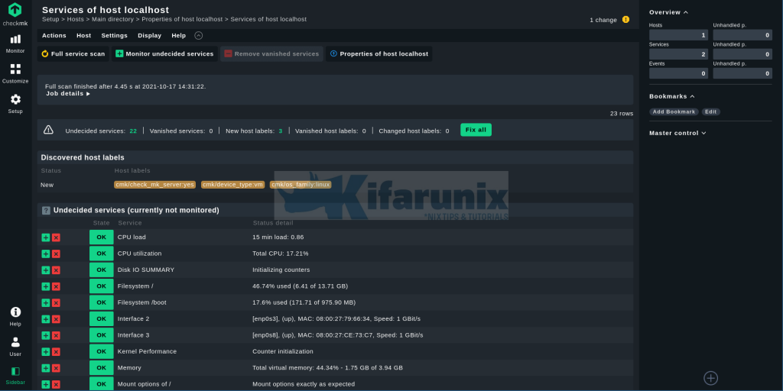Click OK state badge of CPU load
This screenshot has height=391, width=783.
pos(102,237)
